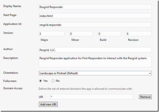Click the URI label
Viewport: 159px width, 112px height.
point(41,97)
